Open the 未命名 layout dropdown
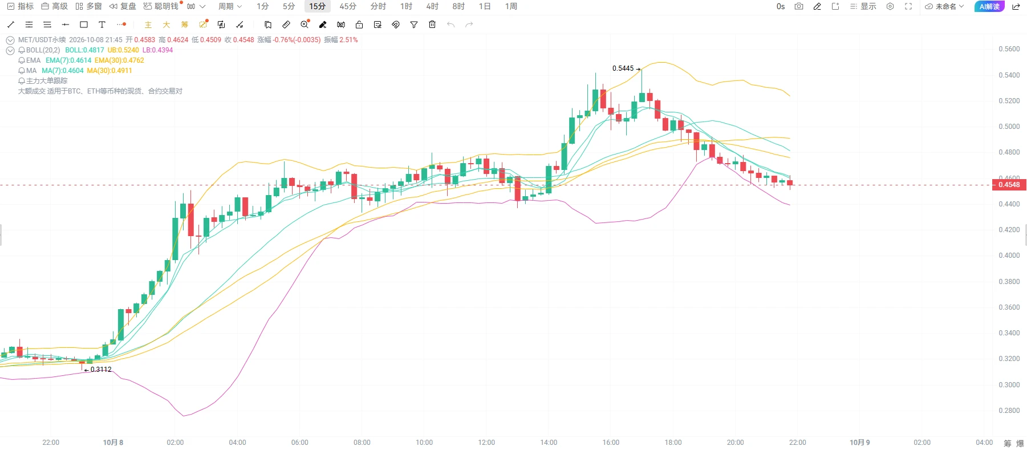 tap(944, 6)
